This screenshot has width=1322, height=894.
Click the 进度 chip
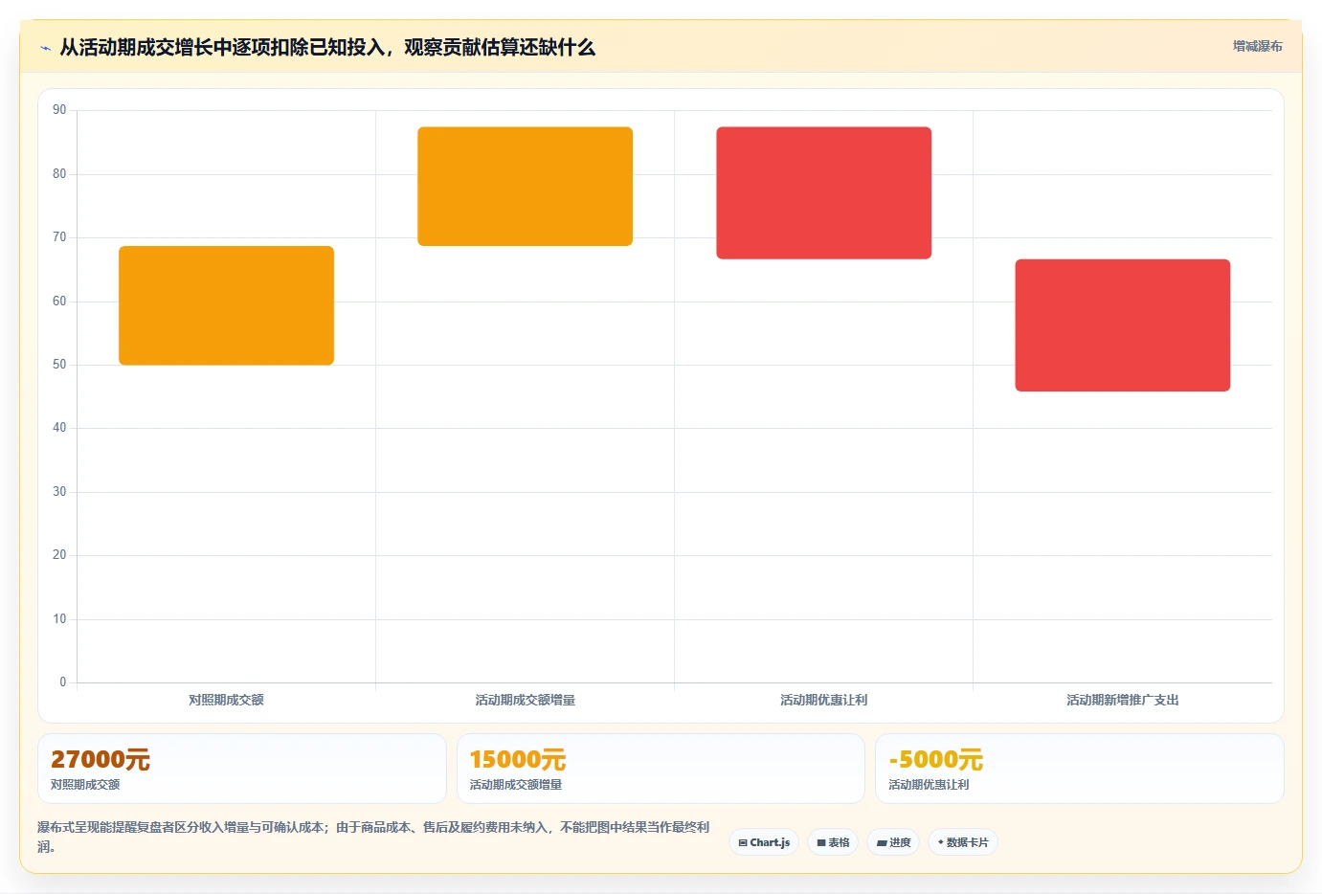tap(894, 842)
